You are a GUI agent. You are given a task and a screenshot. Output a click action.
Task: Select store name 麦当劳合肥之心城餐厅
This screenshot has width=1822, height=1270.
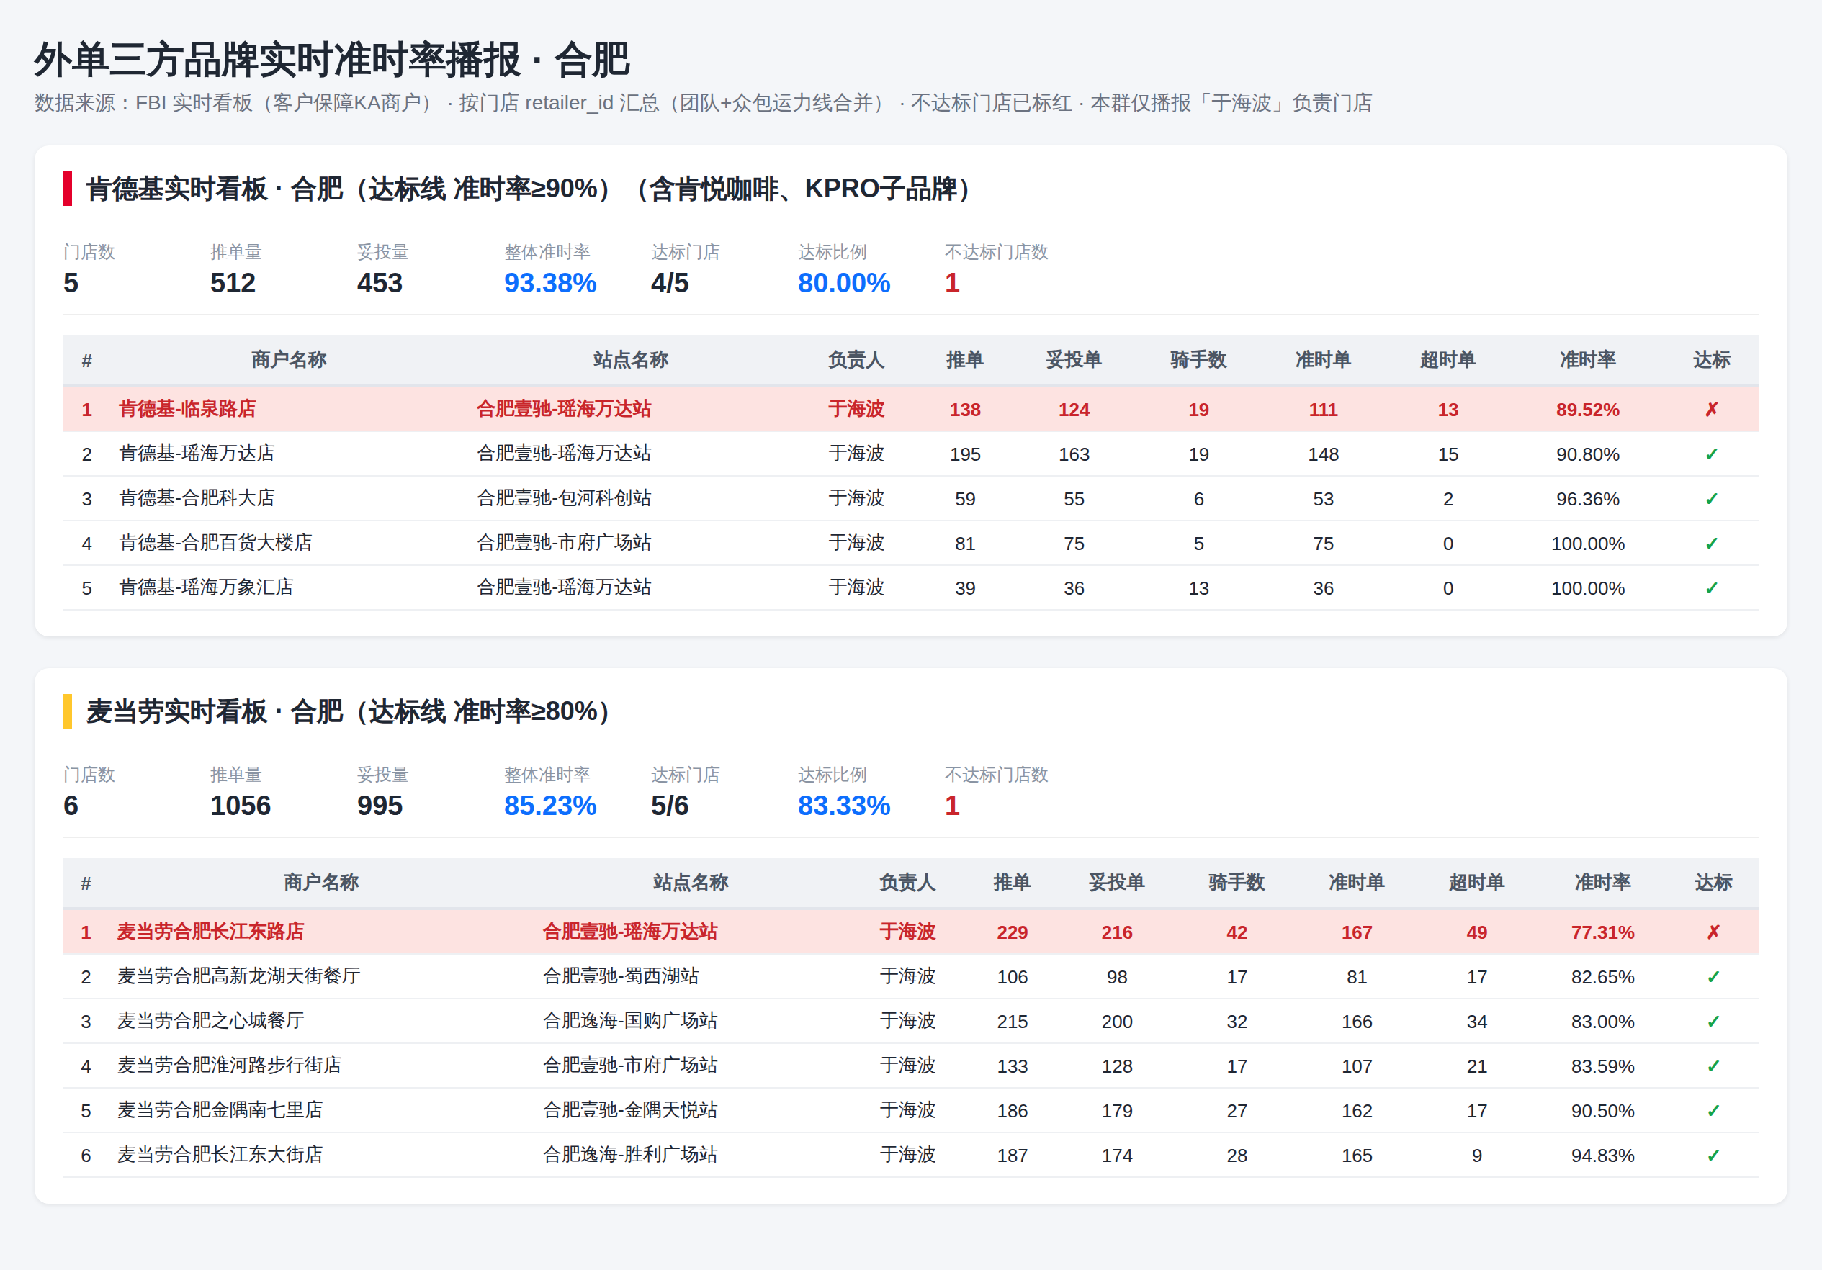point(210,1021)
